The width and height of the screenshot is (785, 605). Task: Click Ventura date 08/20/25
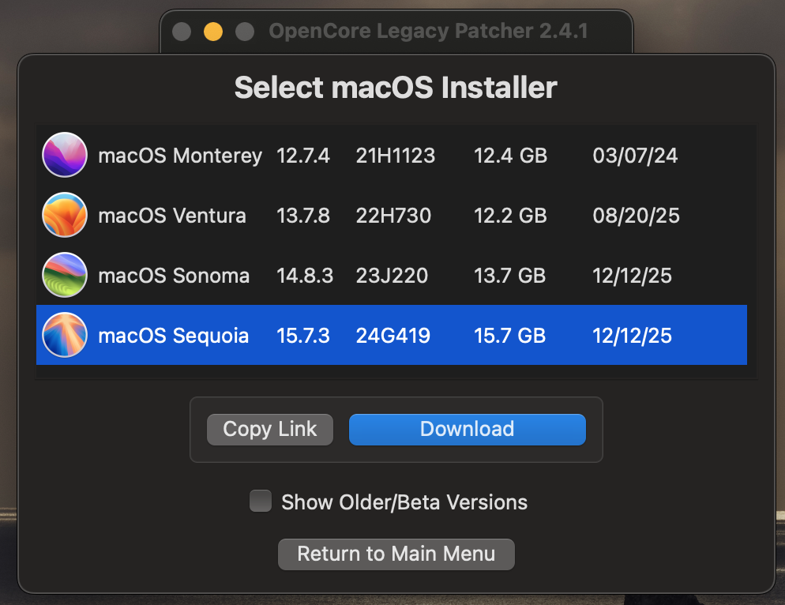pos(636,216)
